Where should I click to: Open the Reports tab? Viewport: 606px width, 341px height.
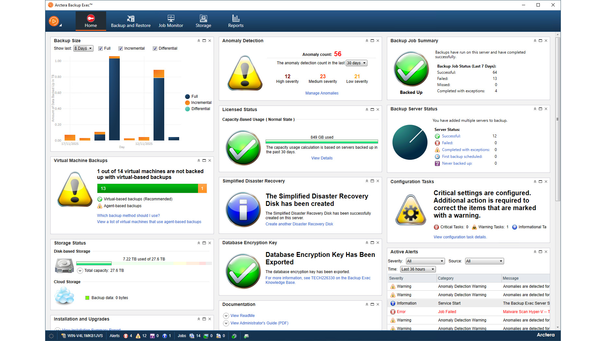[x=236, y=21]
